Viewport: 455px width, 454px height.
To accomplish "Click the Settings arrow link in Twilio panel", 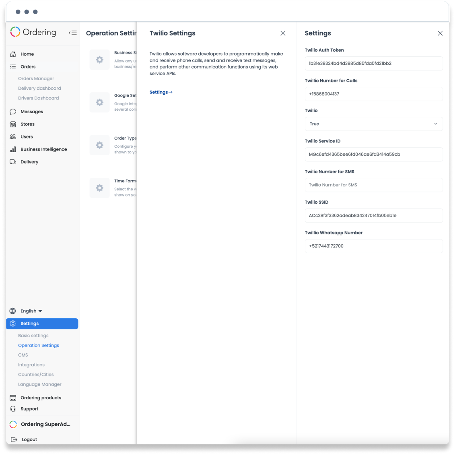I will (161, 92).
